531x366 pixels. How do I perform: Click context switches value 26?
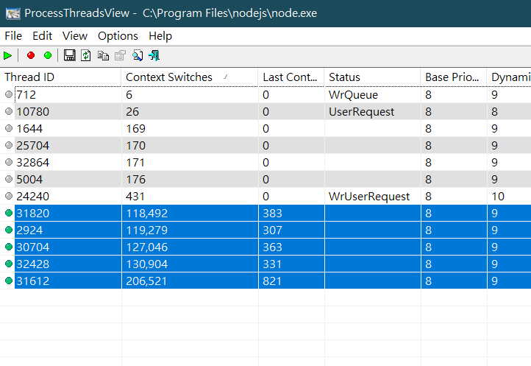pyautogui.click(x=132, y=112)
